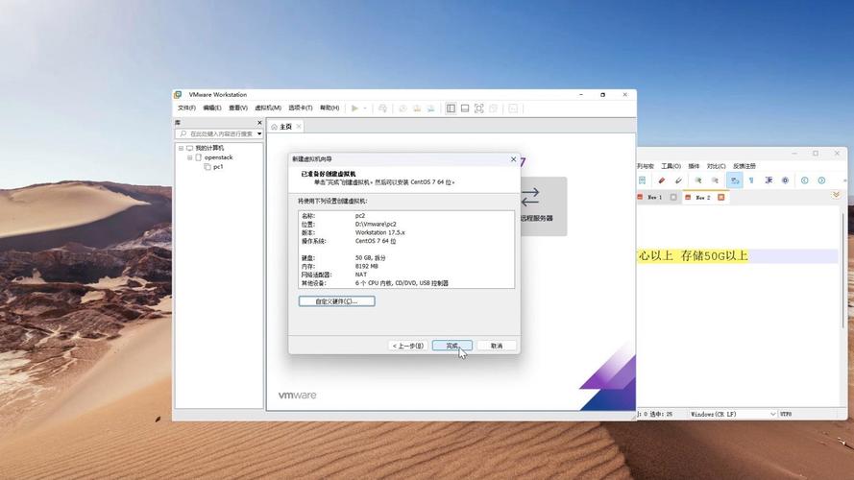Image resolution: width=854 pixels, height=480 pixels.
Task: Close the 新建虚拟机向导 dialog
Action: click(x=513, y=159)
